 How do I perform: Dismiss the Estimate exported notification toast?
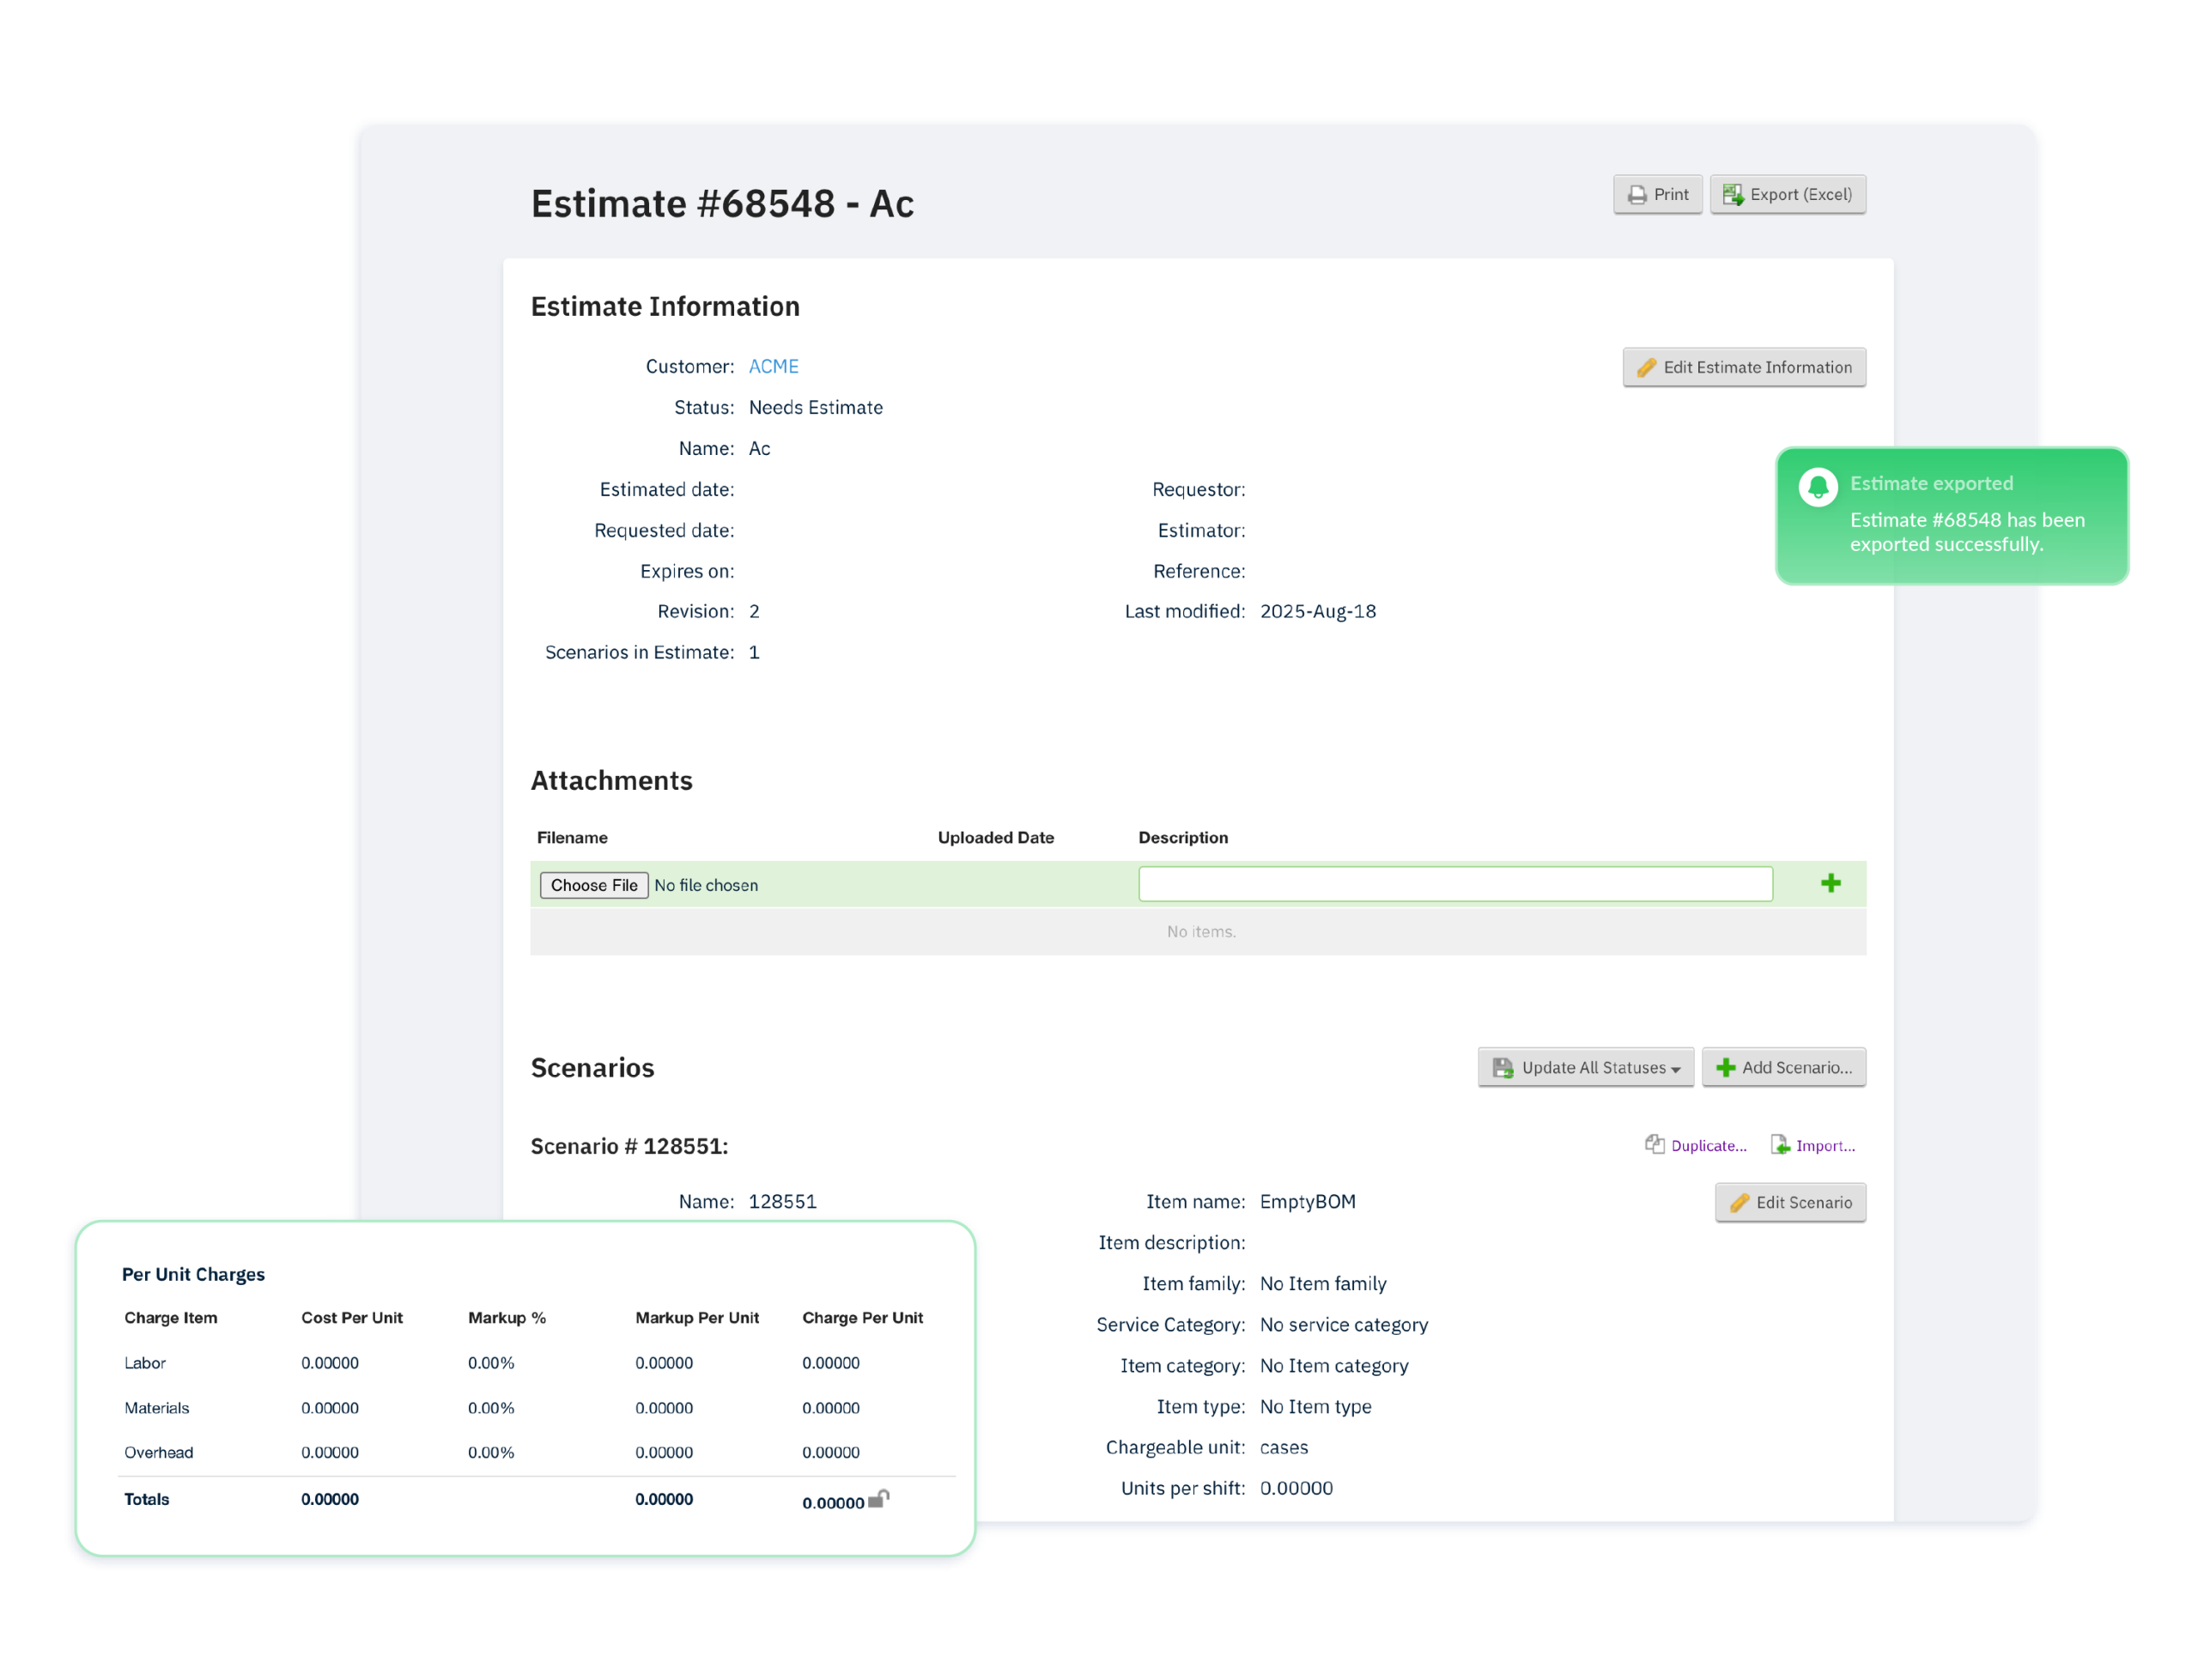point(1952,515)
